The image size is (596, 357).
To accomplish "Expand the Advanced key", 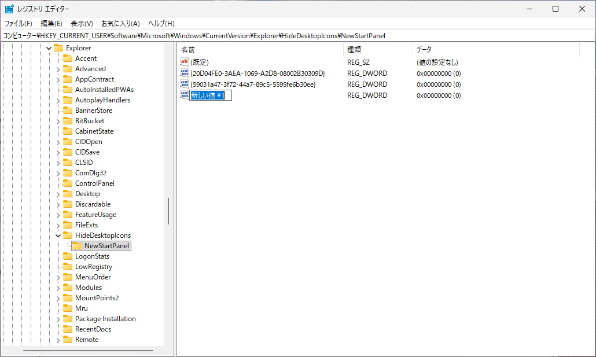I will [x=58, y=69].
